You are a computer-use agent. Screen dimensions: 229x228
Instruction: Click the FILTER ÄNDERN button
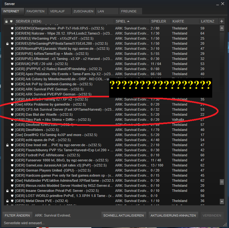coord(17,215)
